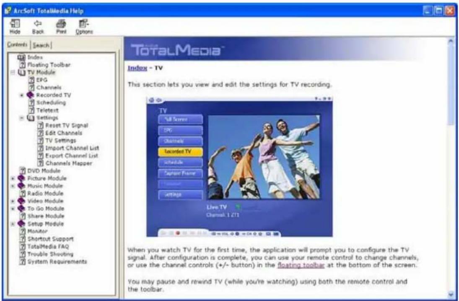This screenshot has width=459, height=301.
Task: Click the Radio Module page icon
Action: tap(22, 194)
